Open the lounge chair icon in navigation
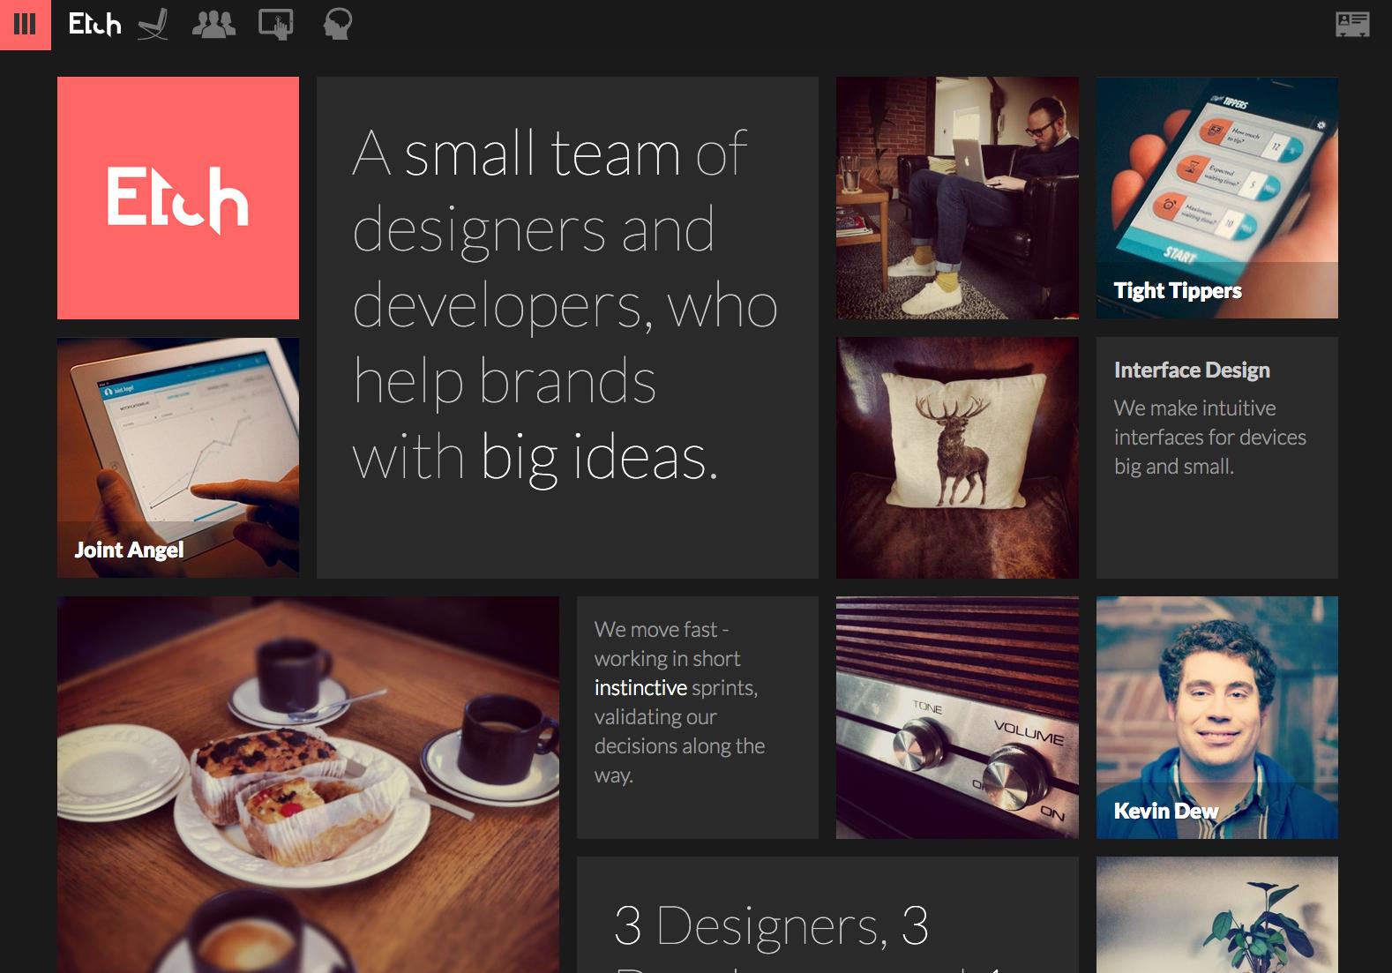1392x973 pixels. click(153, 25)
